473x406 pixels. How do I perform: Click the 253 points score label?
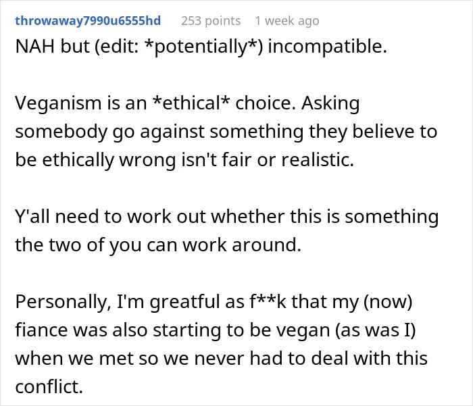pos(211,21)
